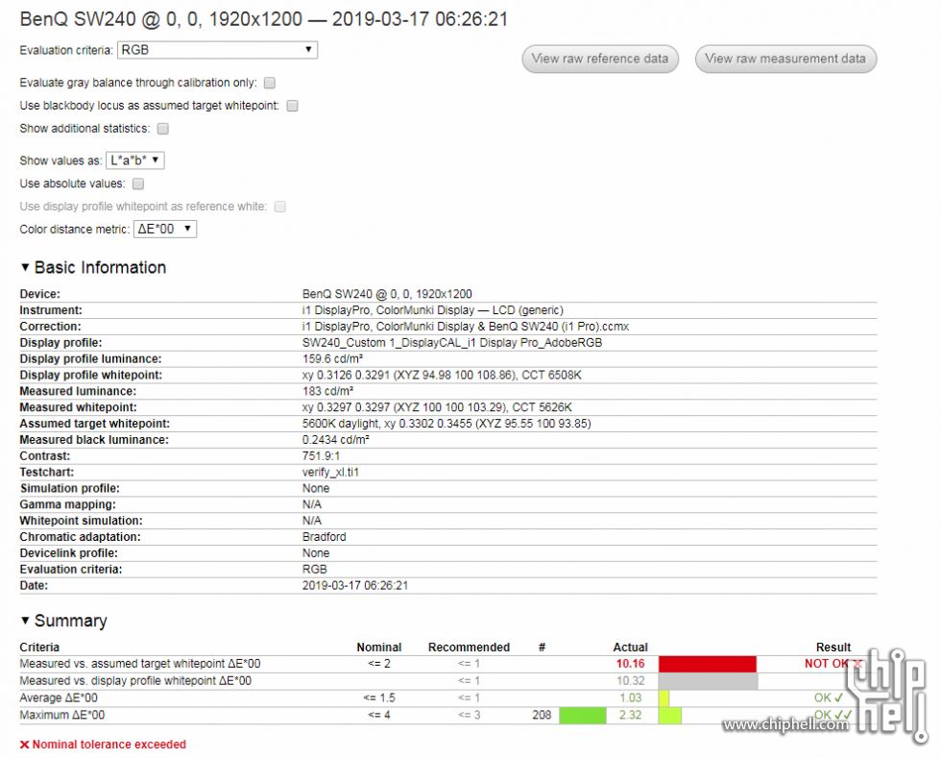The image size is (941, 758).
Task: Click the Display profile whitepoint CCT 6508K value
Action: pyautogui.click(x=442, y=376)
